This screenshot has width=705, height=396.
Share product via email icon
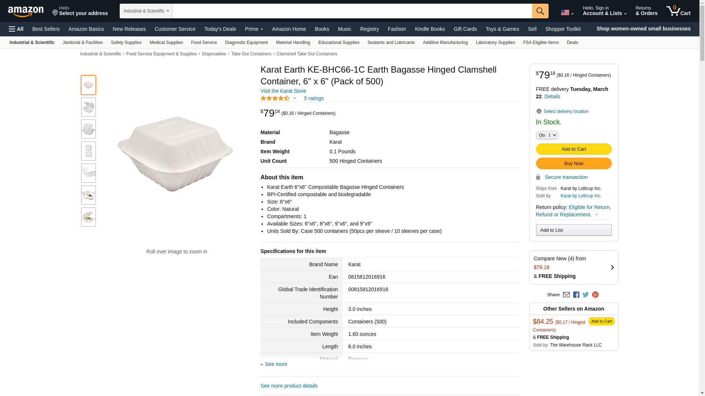coord(566,295)
